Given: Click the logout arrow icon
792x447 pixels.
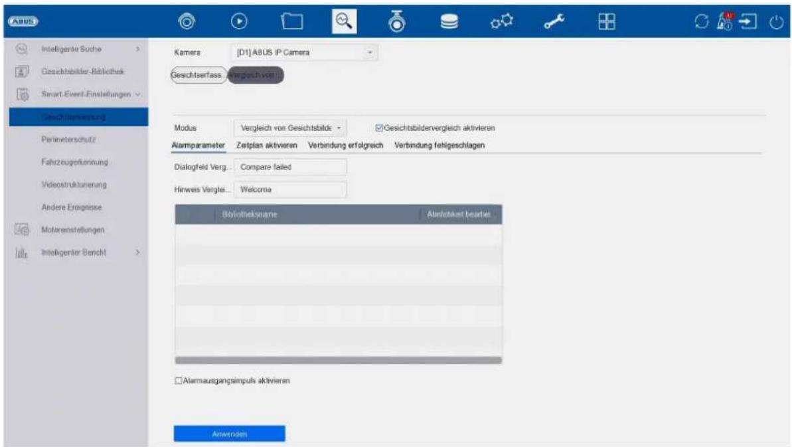Looking at the screenshot, I should (x=748, y=21).
